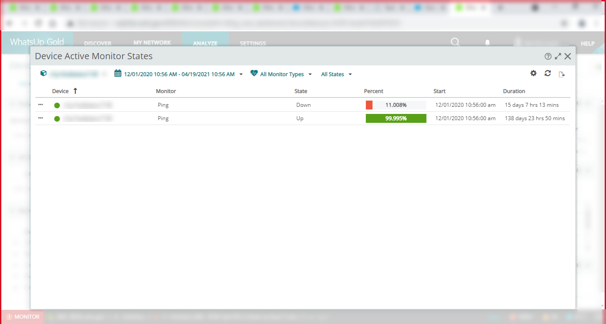Sort by the Duration column header
Viewport: 606px width, 324px height.
tap(514, 91)
